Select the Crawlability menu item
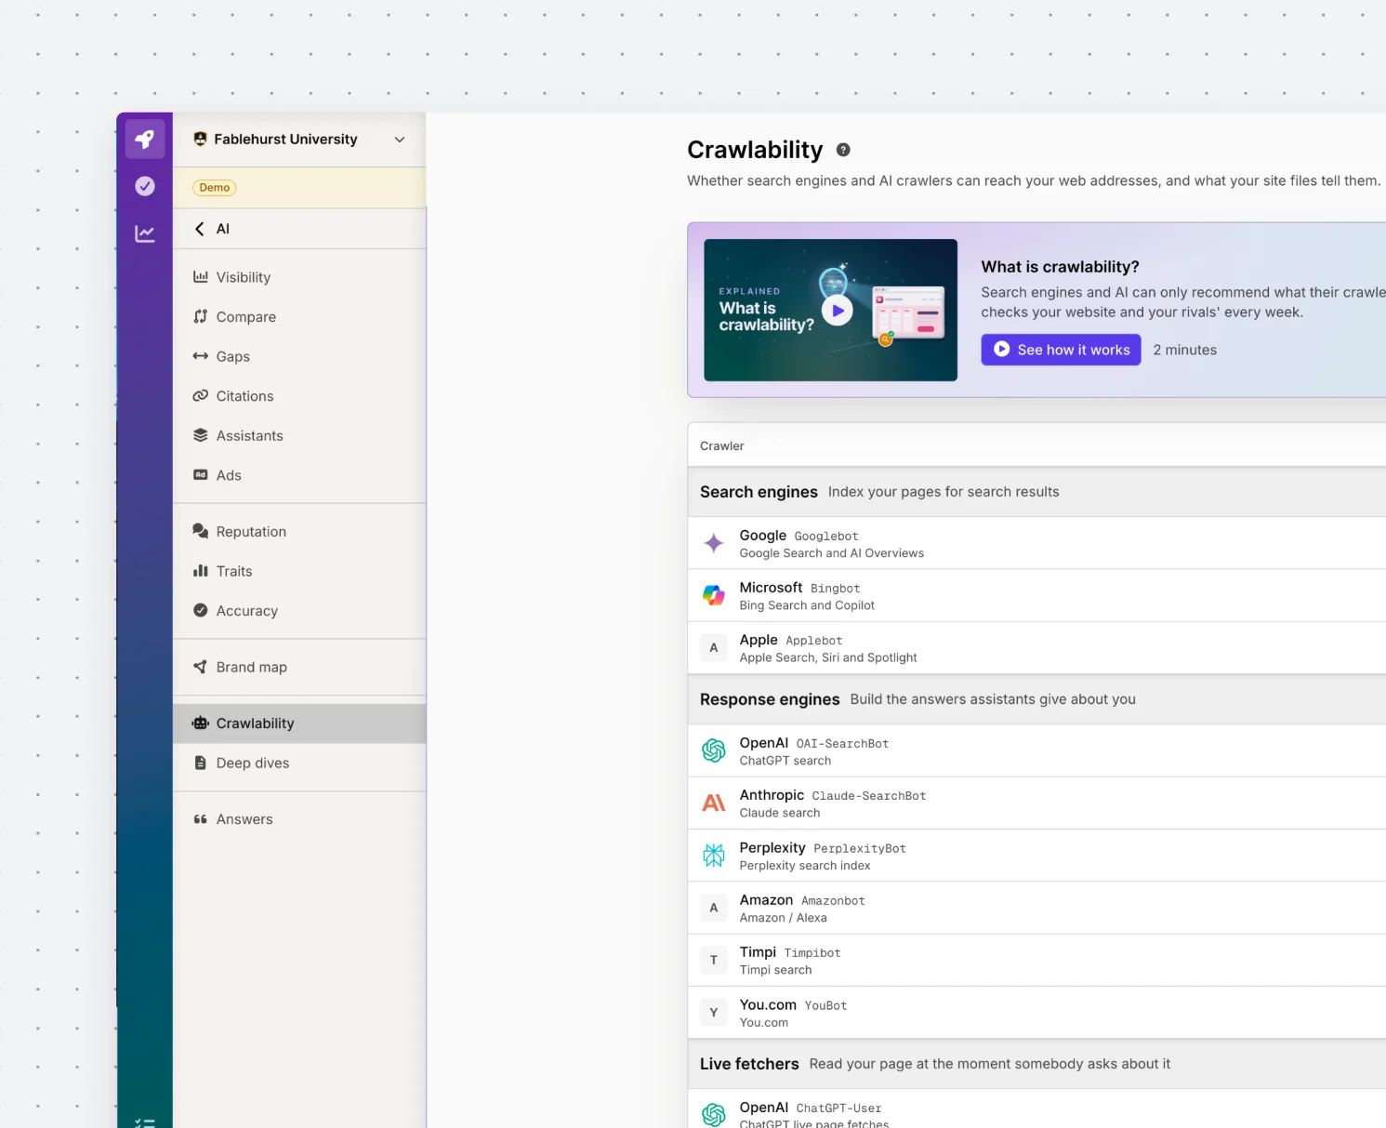 coord(299,723)
